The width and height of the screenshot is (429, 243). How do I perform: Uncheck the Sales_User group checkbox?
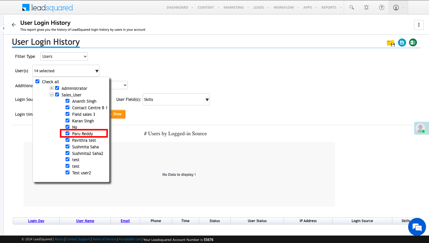(57, 95)
